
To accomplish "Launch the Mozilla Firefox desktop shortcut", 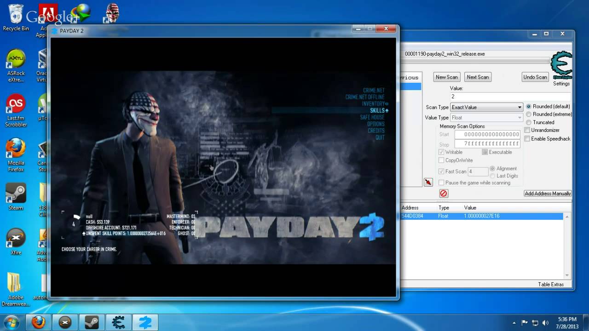I will 16,155.
